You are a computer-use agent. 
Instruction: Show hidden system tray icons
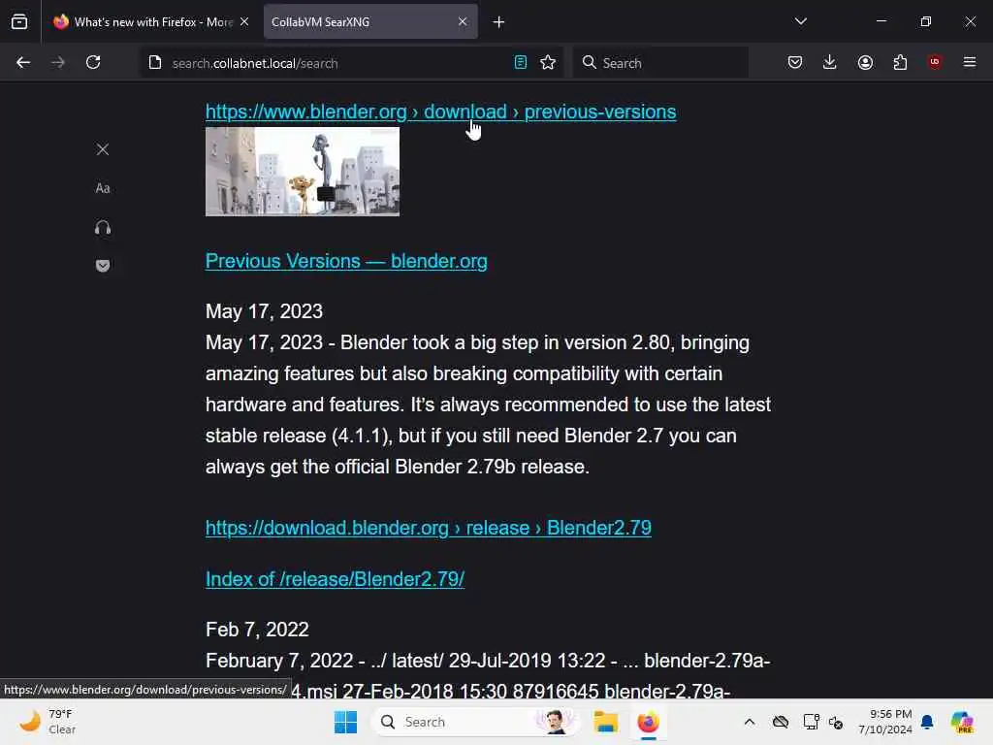click(750, 722)
